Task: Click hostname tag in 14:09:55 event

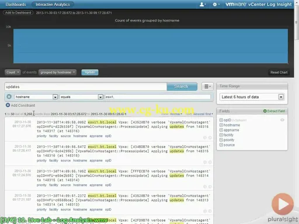Action: (x=80, y=185)
